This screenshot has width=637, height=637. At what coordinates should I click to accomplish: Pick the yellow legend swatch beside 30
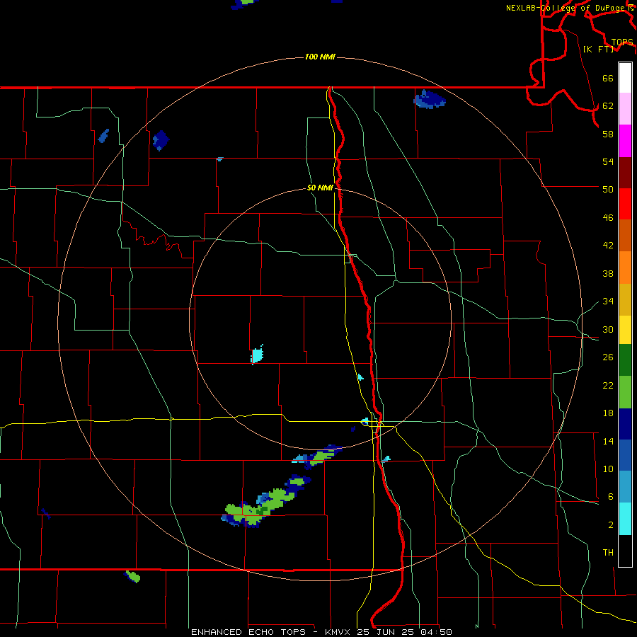[625, 330]
